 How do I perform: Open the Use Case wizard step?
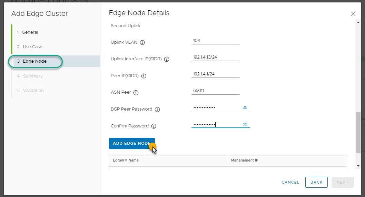[32, 47]
